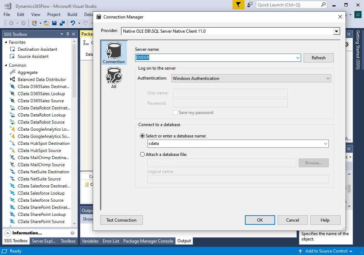Image resolution: width=364 pixels, height=255 pixels.
Task: Open the Provider dropdown list
Action: [336, 31]
